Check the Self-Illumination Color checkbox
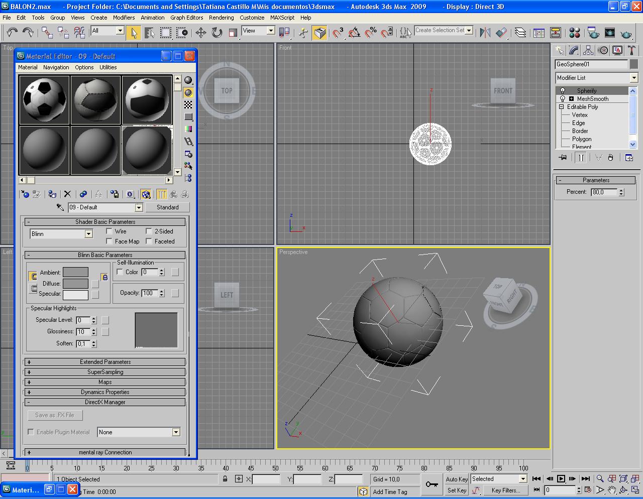 120,272
